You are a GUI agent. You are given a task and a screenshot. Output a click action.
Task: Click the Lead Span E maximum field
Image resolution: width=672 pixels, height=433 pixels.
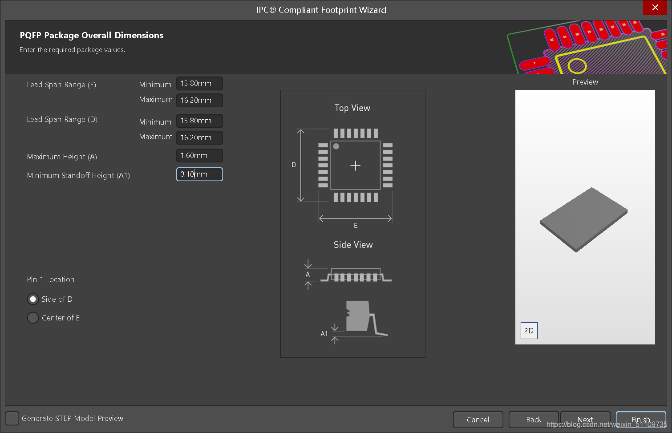click(199, 100)
